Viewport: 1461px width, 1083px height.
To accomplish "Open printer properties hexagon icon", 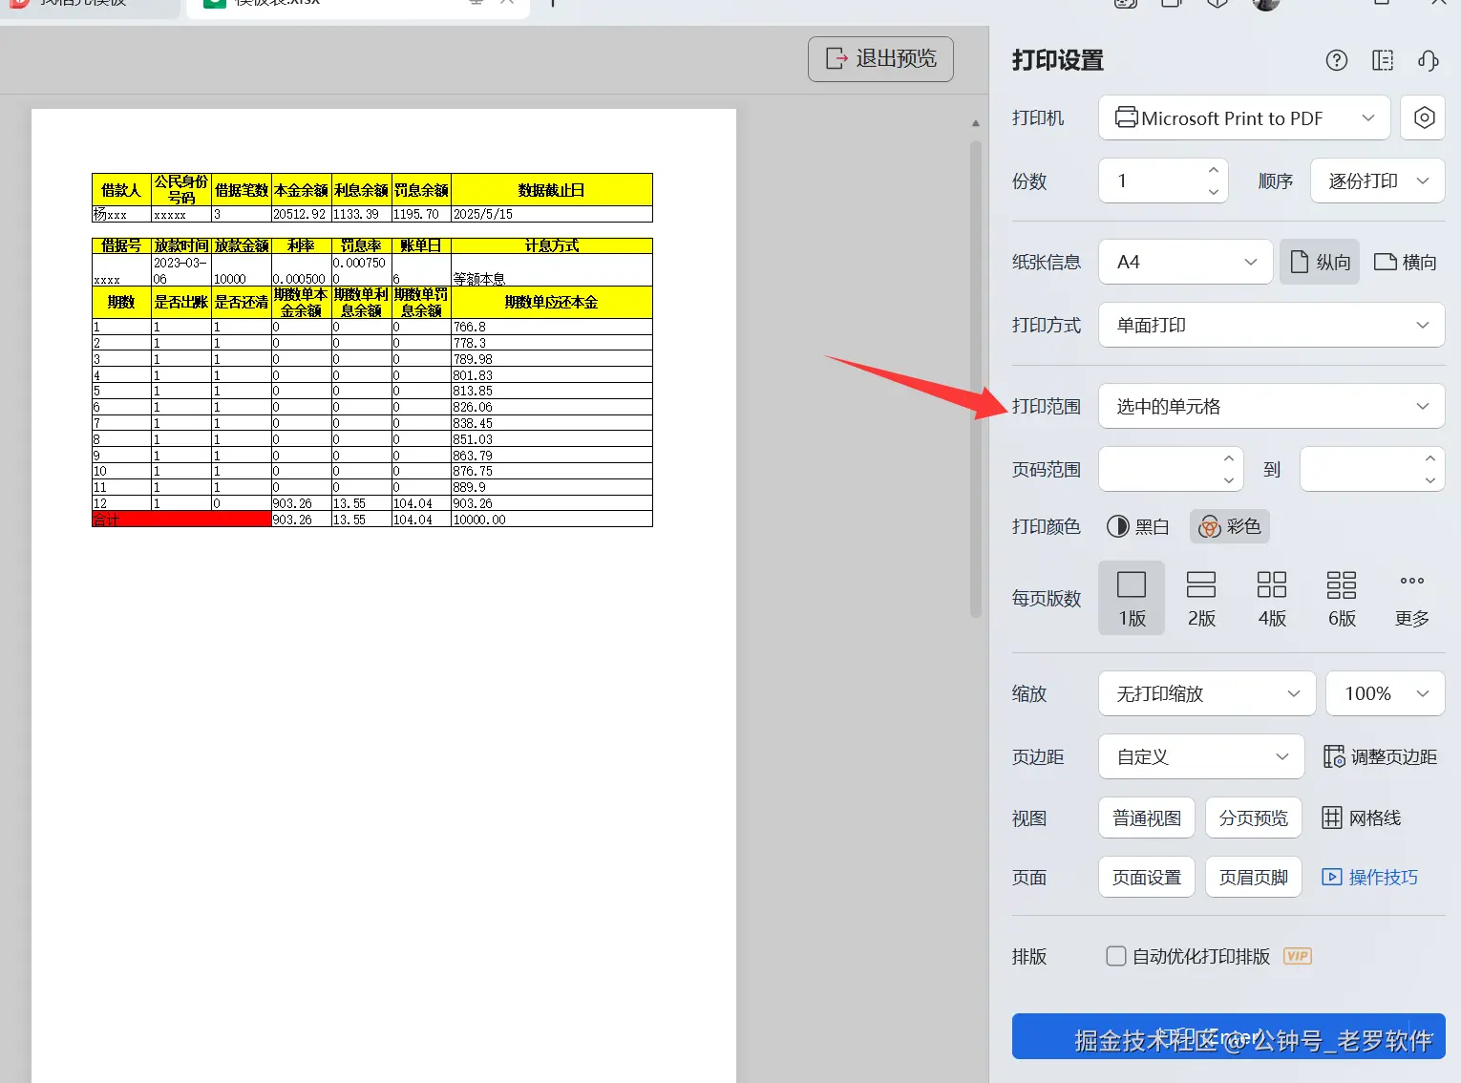I will [x=1424, y=118].
